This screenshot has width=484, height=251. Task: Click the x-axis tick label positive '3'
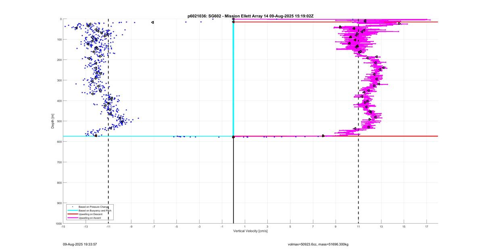click(267, 227)
